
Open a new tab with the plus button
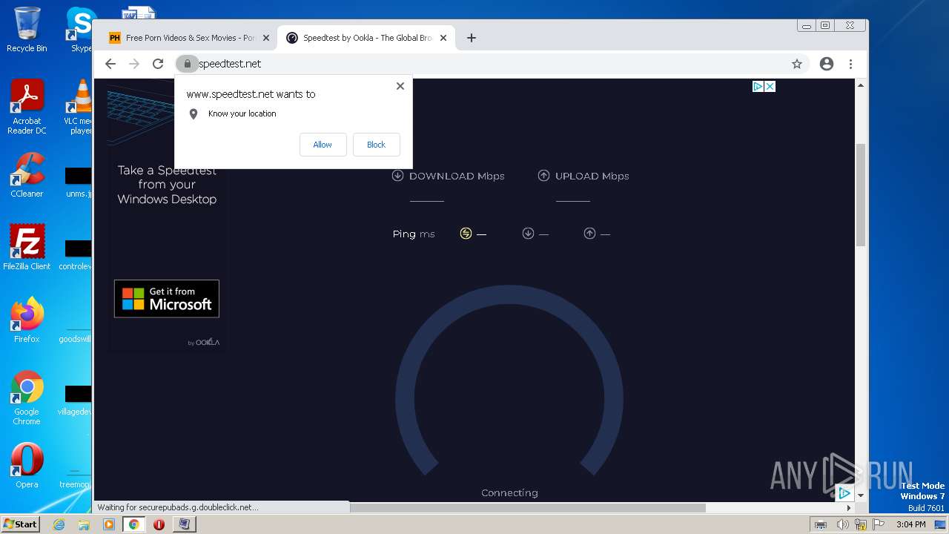472,38
